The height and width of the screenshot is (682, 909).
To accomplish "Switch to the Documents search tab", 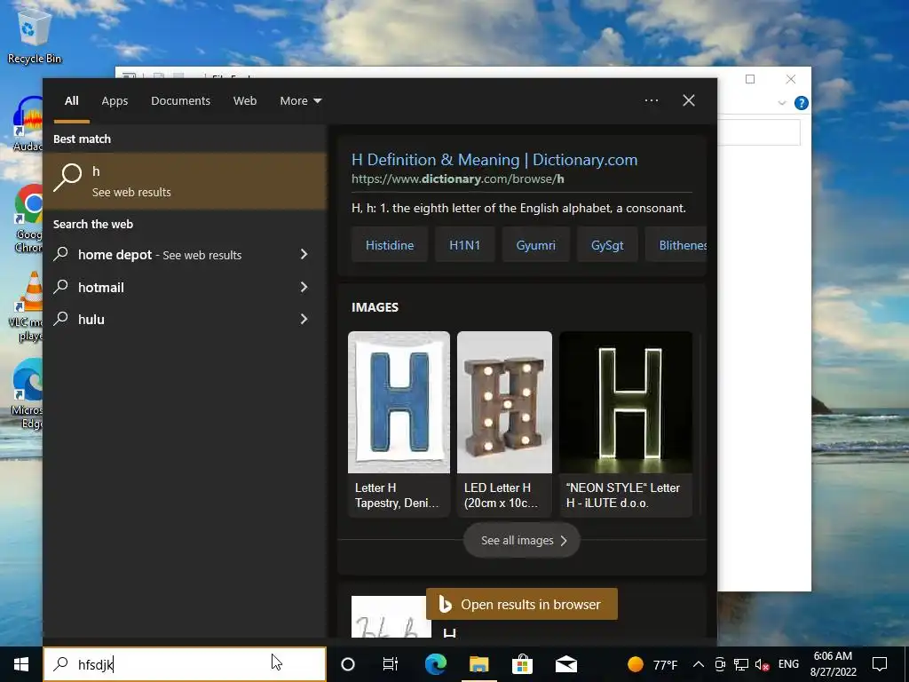I will [180, 101].
